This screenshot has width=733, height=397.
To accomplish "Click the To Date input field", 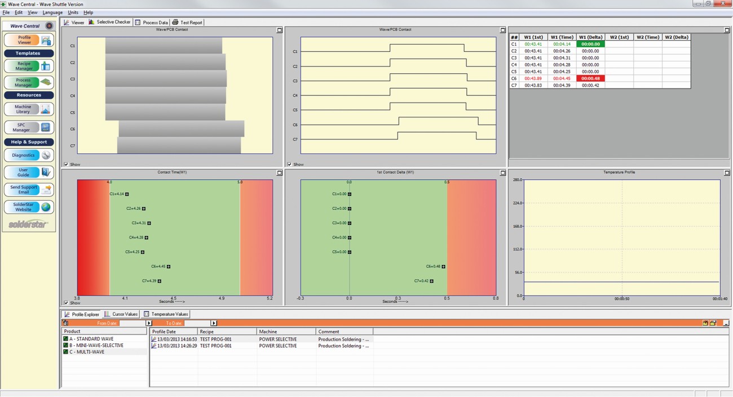I will 198,323.
